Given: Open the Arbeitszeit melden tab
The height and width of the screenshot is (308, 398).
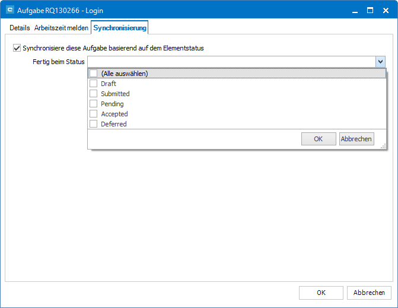Looking at the screenshot, I should (61, 28).
